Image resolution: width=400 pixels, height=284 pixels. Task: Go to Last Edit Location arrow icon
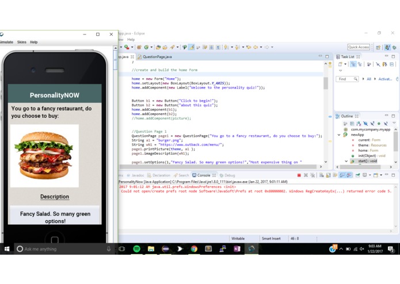[x=249, y=47]
